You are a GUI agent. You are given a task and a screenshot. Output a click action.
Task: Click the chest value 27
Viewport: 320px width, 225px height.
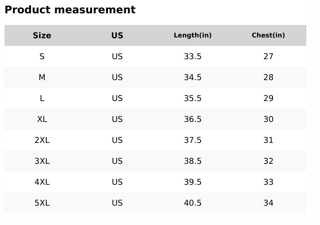268,56
